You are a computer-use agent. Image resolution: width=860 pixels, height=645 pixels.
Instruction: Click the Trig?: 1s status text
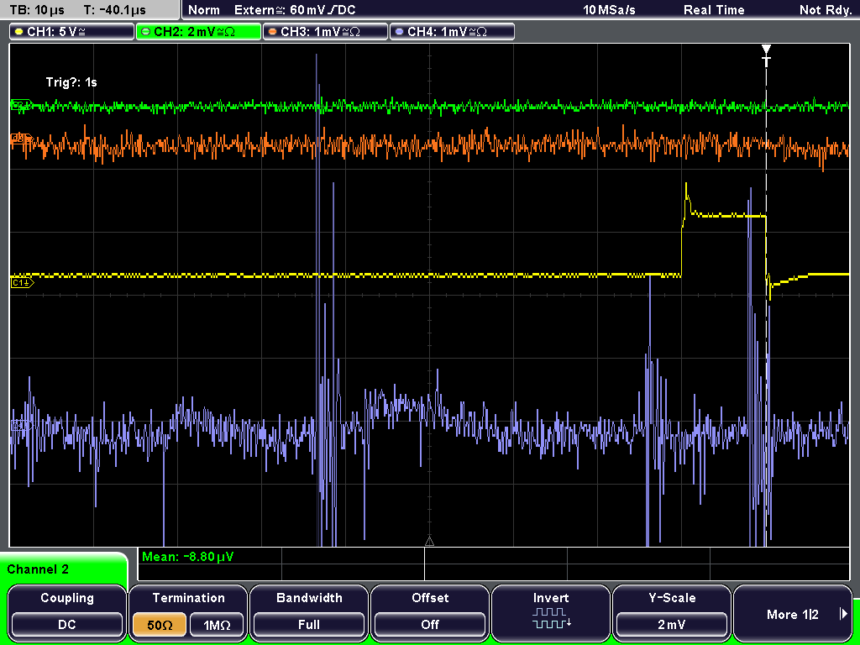coord(71,82)
